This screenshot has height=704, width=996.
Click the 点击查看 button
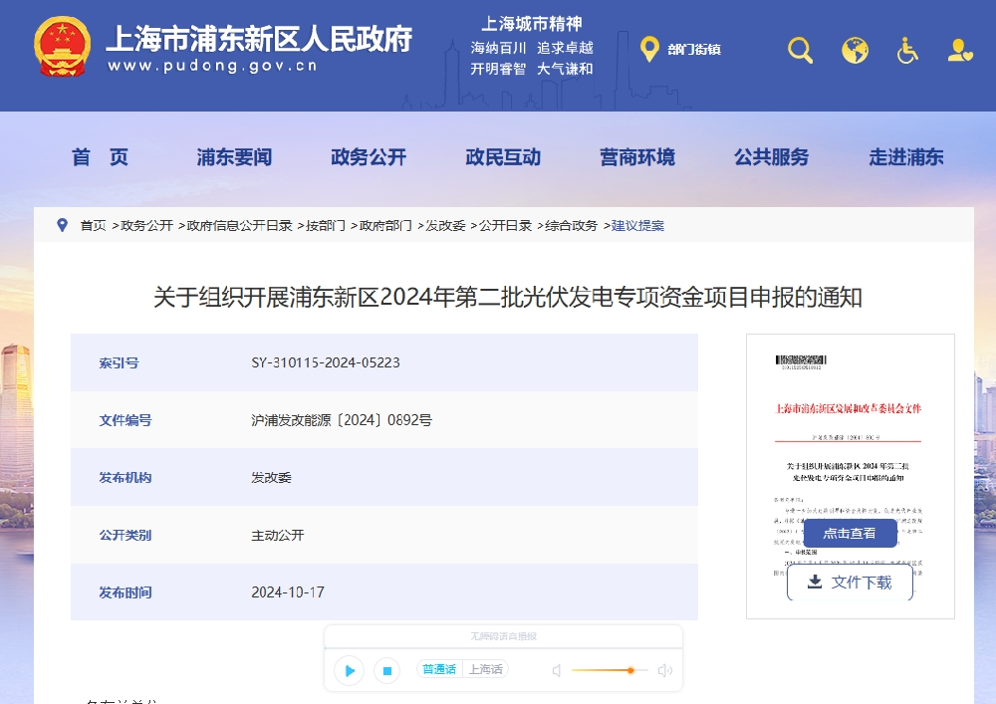click(x=850, y=533)
